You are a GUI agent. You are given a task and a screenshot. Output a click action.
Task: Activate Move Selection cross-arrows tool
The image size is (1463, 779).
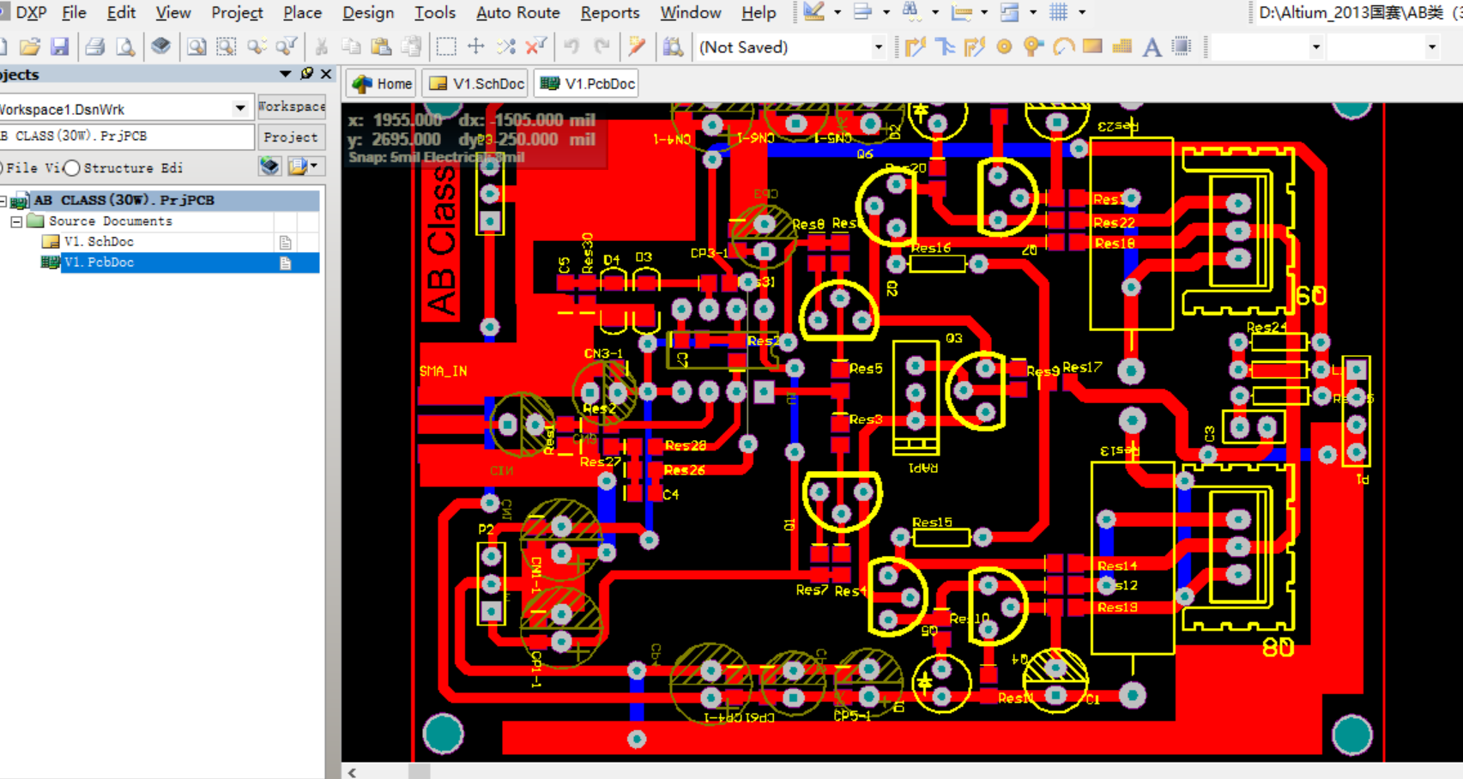click(476, 46)
